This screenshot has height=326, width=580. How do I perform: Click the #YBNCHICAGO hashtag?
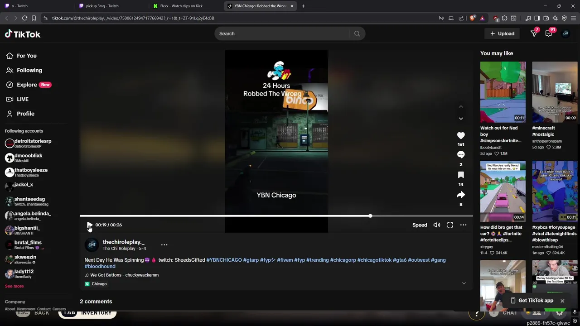coord(224,260)
